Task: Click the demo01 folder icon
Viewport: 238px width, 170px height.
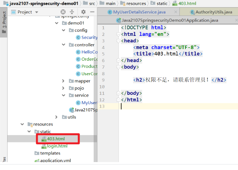Action: [x=64, y=23]
